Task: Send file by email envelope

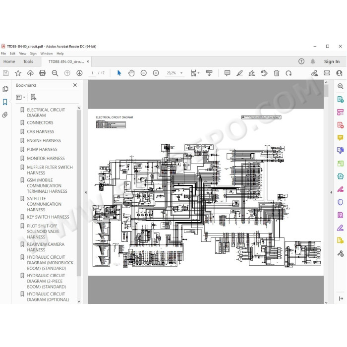Action: pyautogui.click(x=327, y=73)
